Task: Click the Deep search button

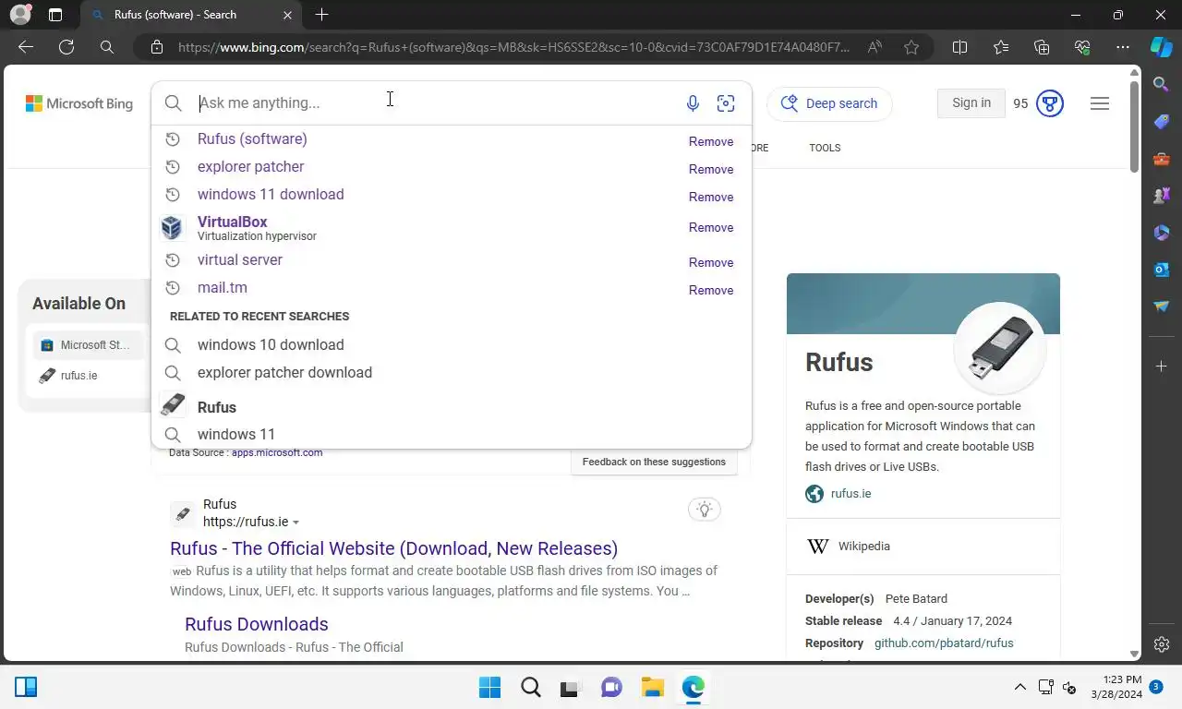Action: pos(829,103)
